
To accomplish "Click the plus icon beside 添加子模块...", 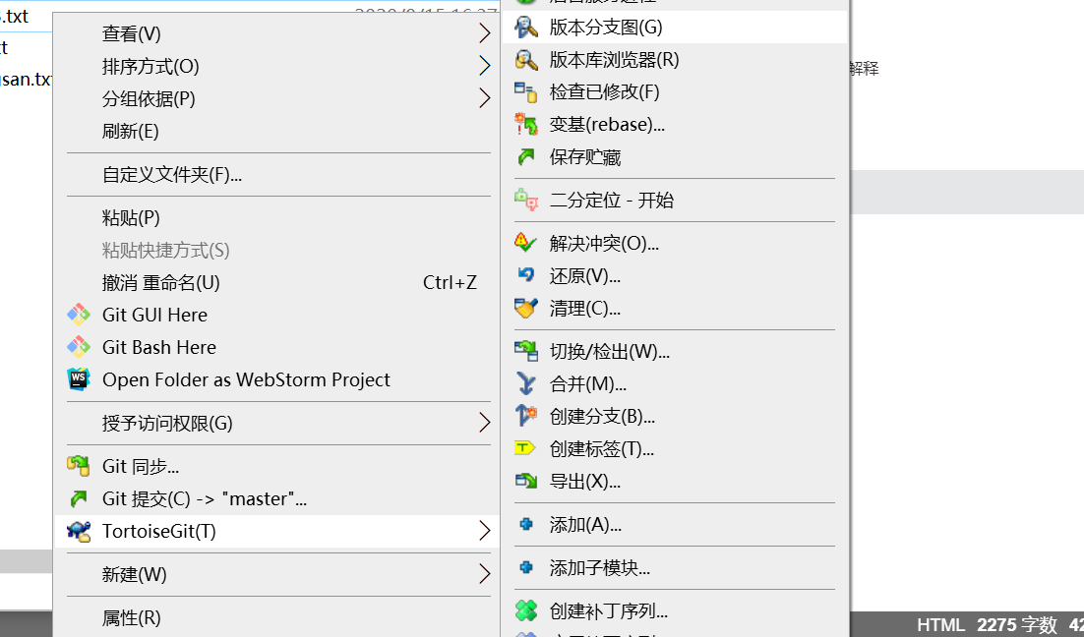I will (526, 568).
